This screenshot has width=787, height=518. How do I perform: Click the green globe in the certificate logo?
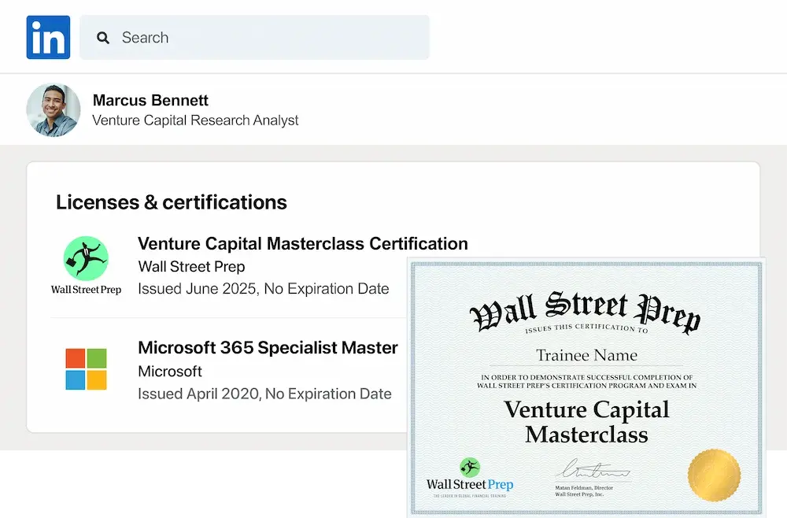point(469,468)
